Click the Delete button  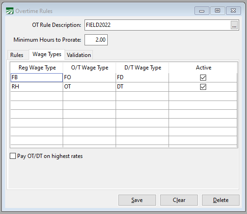221,200
